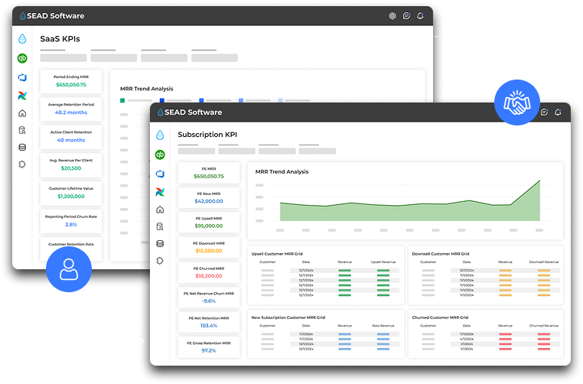Viewport: 583px width, 384px height.
Task: Open the QuickBooks icon in SaaS KPIs sidebar
Action: 22,58
